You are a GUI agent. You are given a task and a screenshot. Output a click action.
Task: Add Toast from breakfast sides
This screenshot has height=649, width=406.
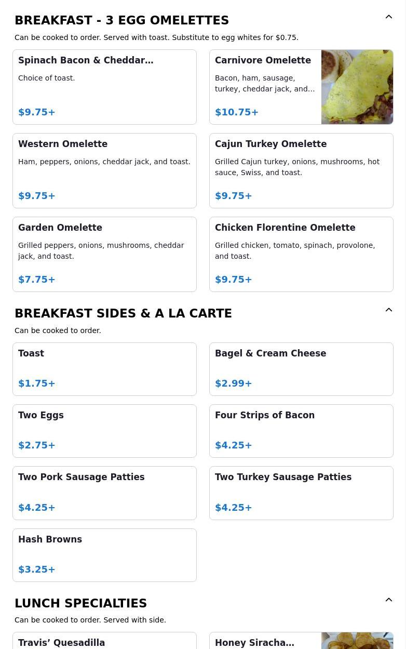tap(104, 369)
